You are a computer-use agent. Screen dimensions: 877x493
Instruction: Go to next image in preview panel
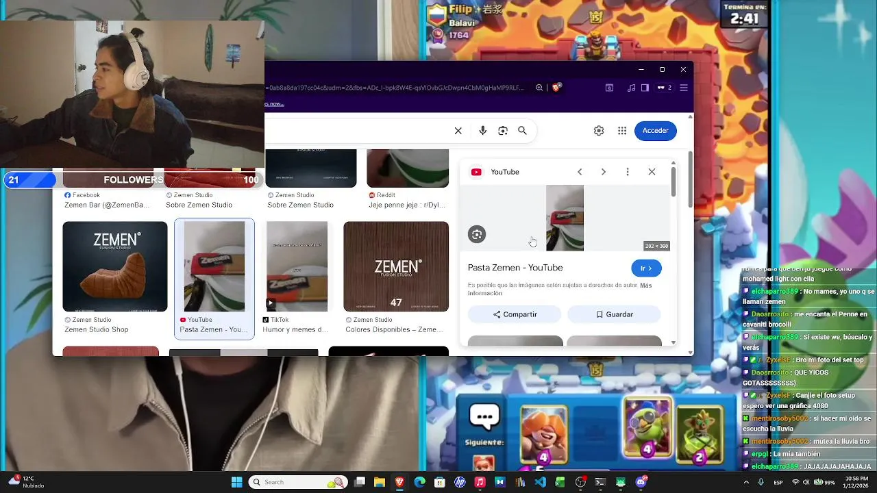(604, 172)
